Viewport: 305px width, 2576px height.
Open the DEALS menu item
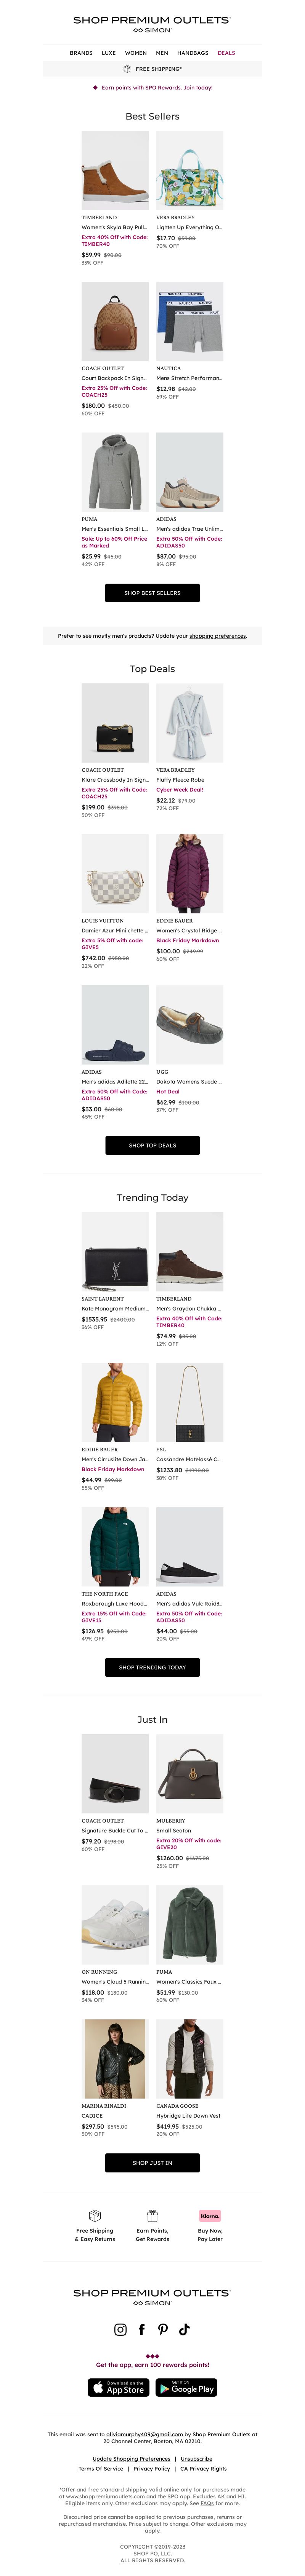coord(227,53)
